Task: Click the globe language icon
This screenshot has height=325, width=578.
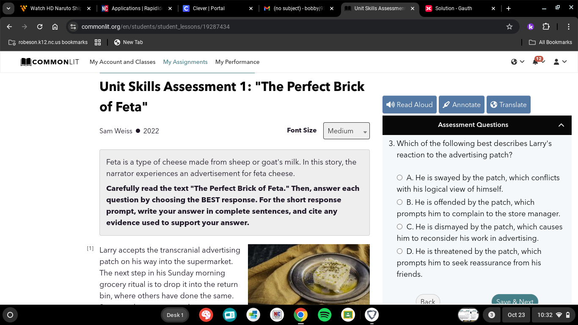Action: click(x=514, y=62)
